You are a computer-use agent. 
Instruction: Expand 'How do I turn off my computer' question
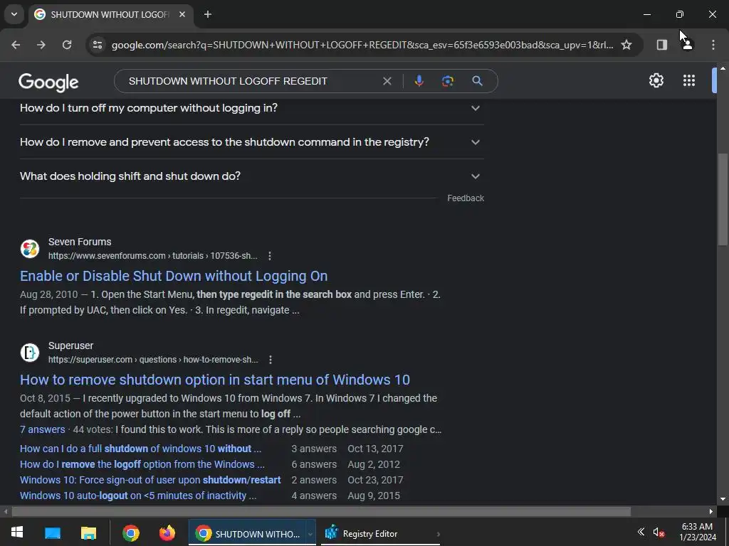pos(251,108)
